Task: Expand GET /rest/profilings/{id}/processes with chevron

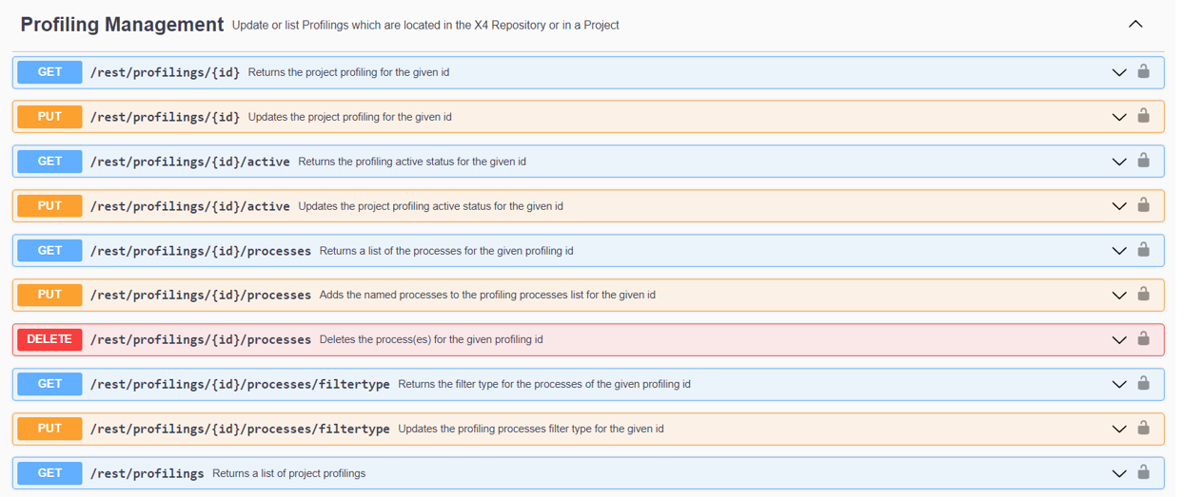Action: 1119,251
